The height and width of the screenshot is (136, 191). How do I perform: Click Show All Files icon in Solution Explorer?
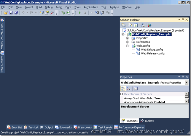pos(130,25)
